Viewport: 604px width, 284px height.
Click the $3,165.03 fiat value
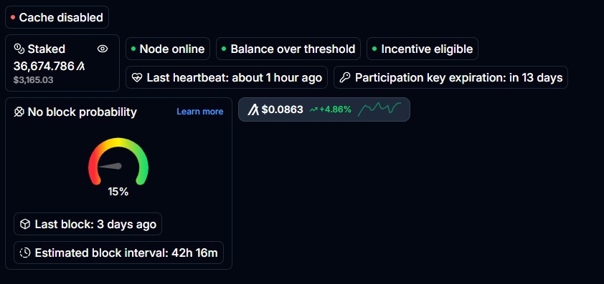point(34,80)
